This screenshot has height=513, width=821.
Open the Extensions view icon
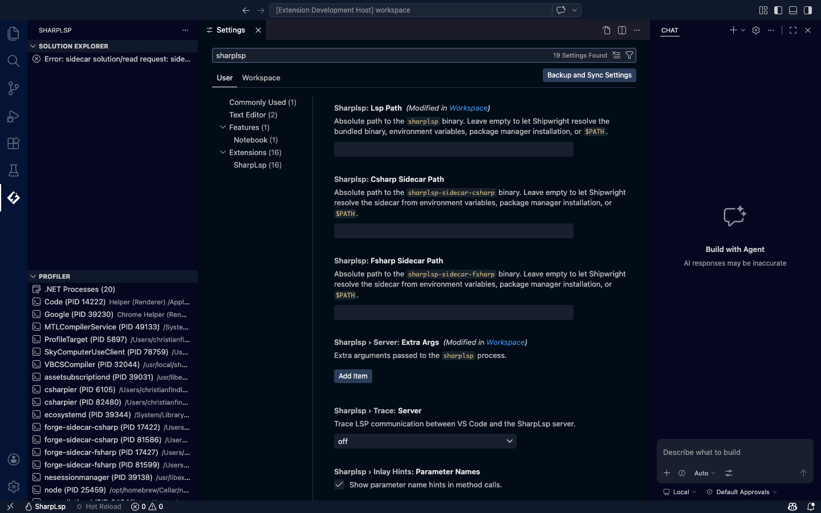coord(14,143)
